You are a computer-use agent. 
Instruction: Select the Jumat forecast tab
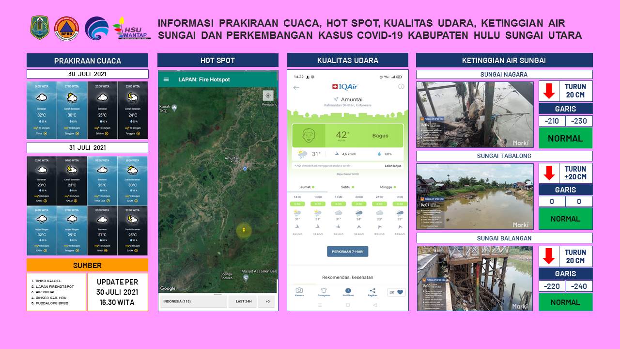(307, 187)
